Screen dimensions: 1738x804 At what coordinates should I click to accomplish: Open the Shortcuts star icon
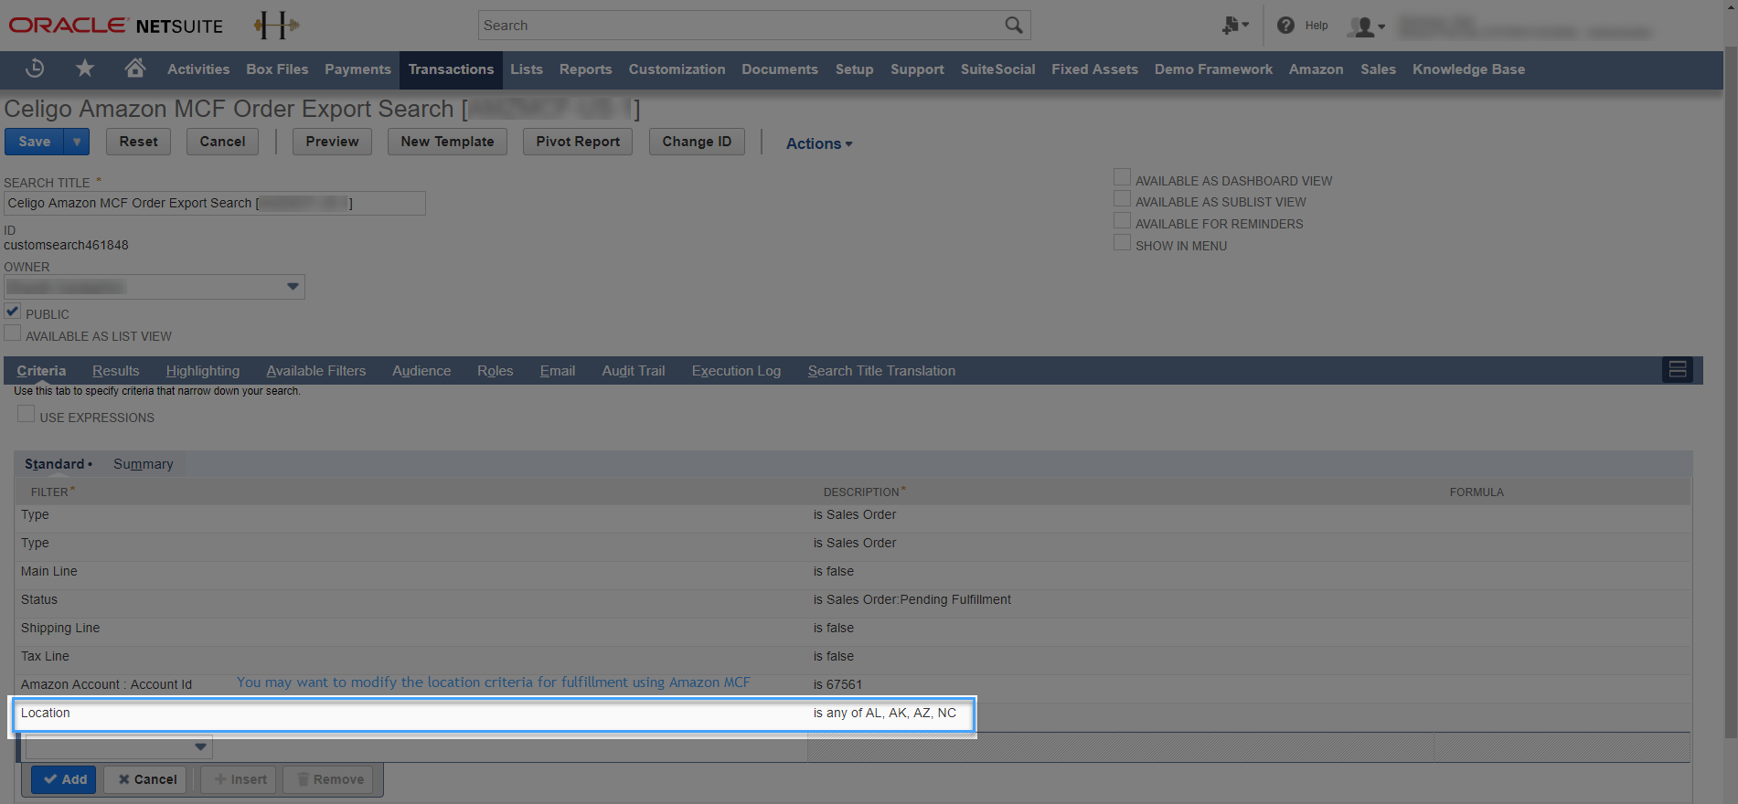(x=85, y=69)
